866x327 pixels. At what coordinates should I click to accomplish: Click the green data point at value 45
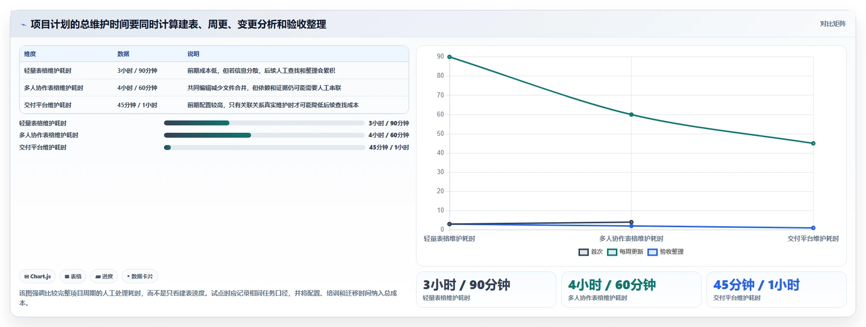pos(813,144)
